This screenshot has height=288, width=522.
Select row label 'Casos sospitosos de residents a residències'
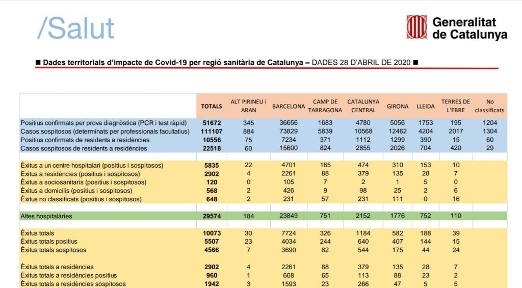coord(84,148)
